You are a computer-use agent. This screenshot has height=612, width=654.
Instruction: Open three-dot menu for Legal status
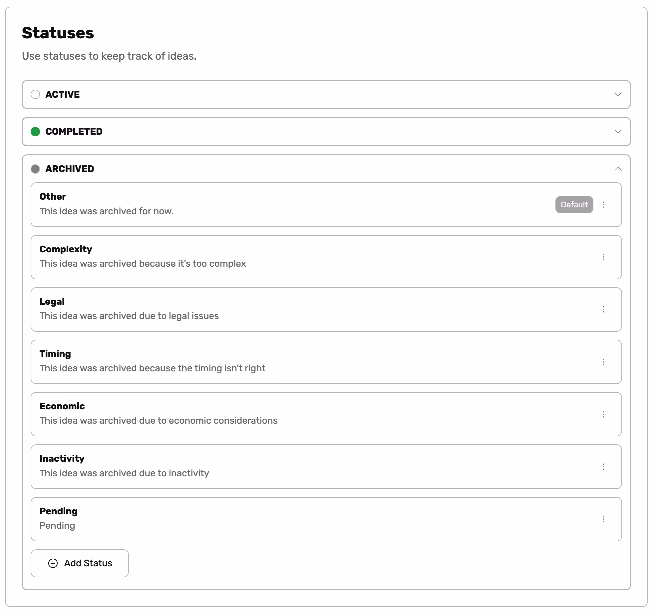[603, 309]
